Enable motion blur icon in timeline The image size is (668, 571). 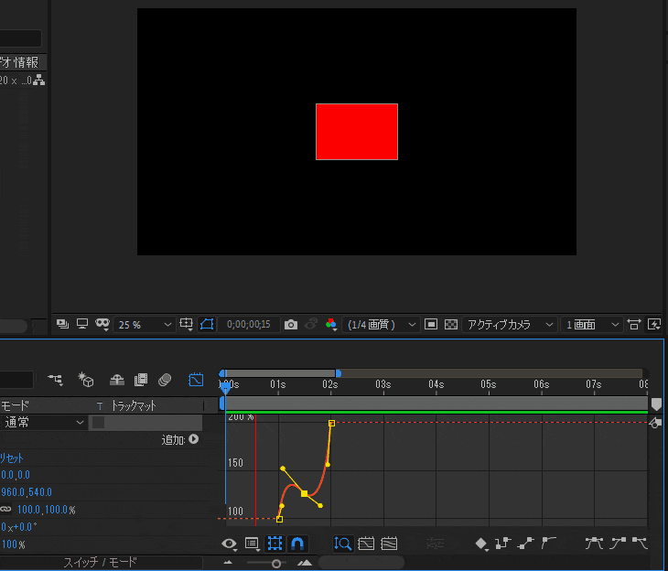coord(165,379)
